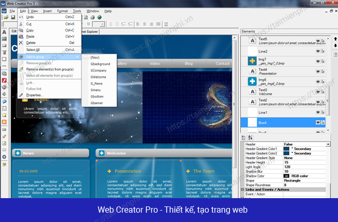Toggle visibility eye for Img6 element
Screen dimensions: 338x222
pyautogui.click(x=318, y=81)
